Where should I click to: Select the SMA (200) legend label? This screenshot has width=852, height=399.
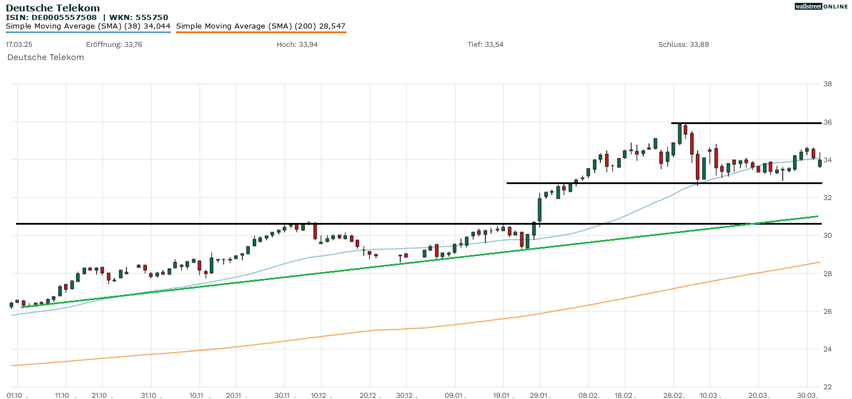coord(261,26)
